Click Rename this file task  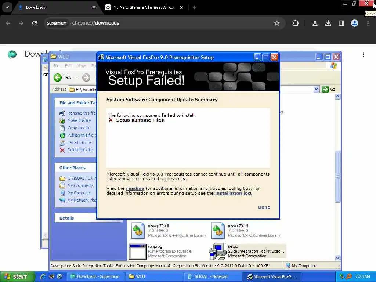pos(81,113)
